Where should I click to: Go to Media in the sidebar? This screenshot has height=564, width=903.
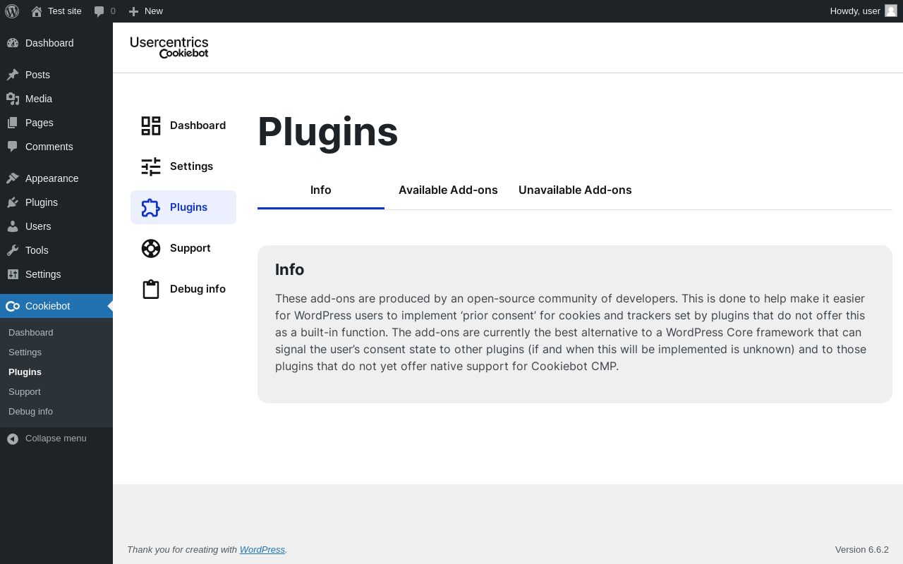pyautogui.click(x=39, y=99)
